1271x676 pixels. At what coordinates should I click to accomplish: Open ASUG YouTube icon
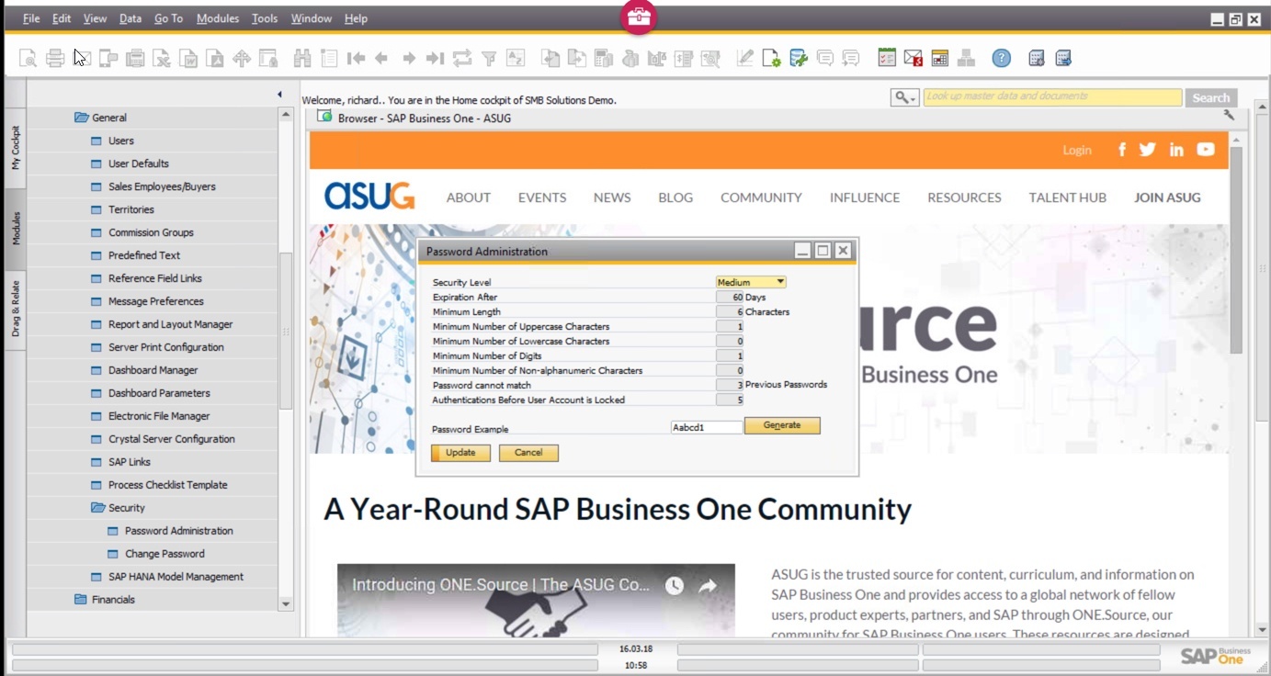pos(1206,150)
